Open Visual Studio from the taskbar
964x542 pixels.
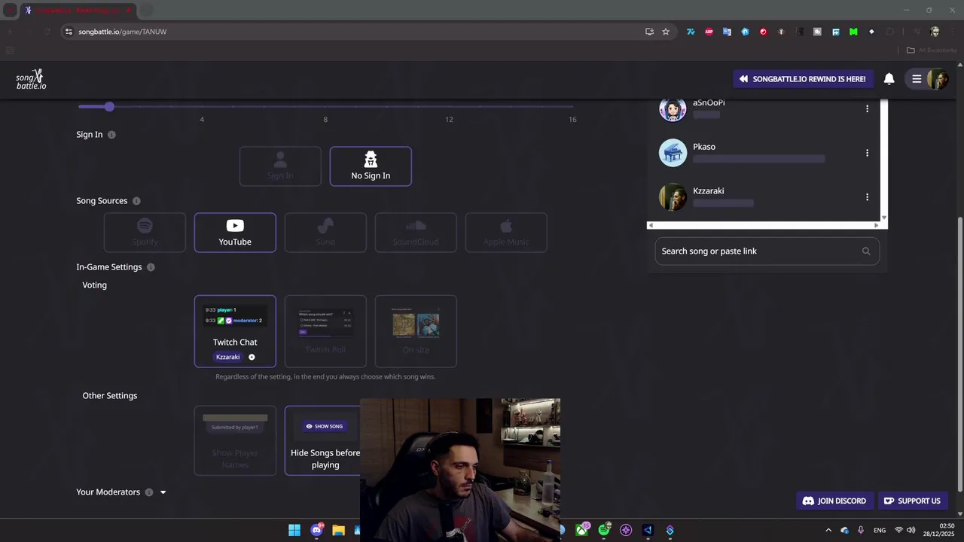(648, 530)
